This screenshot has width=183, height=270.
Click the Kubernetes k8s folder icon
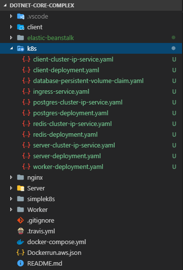(x=20, y=48)
